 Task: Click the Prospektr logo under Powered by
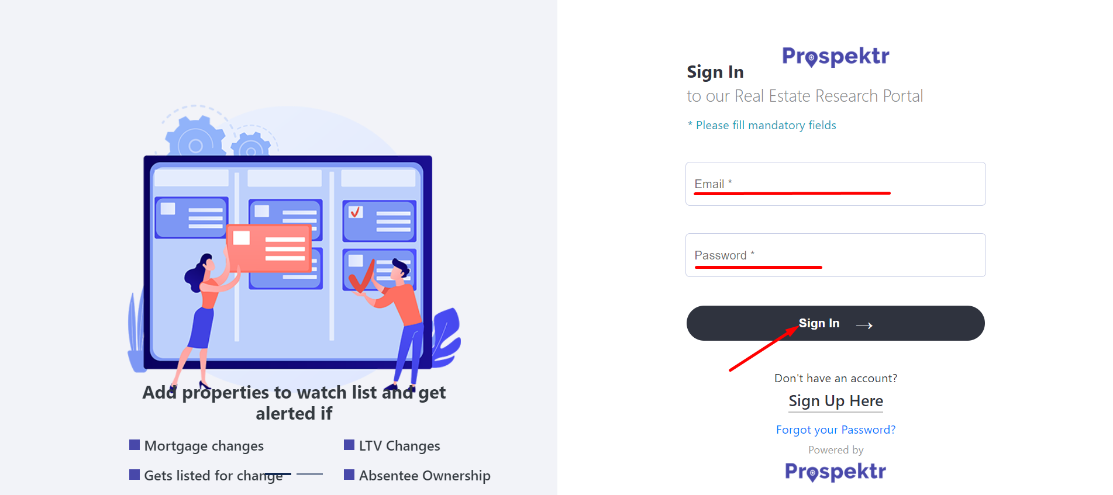pyautogui.click(x=835, y=472)
